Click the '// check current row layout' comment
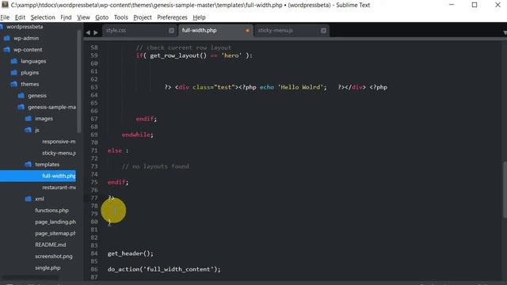Image resolution: width=507 pixels, height=285 pixels. (x=183, y=47)
